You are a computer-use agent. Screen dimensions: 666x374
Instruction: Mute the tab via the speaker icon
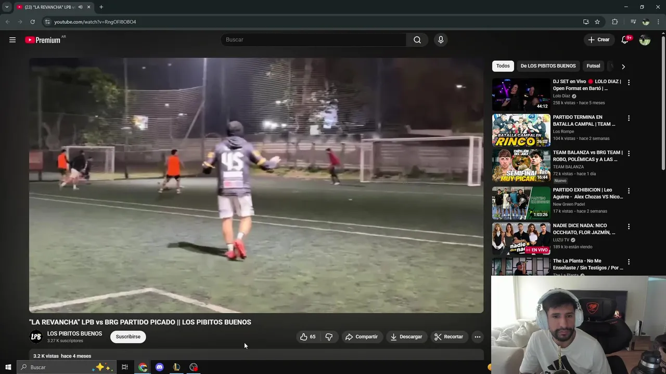(x=80, y=7)
